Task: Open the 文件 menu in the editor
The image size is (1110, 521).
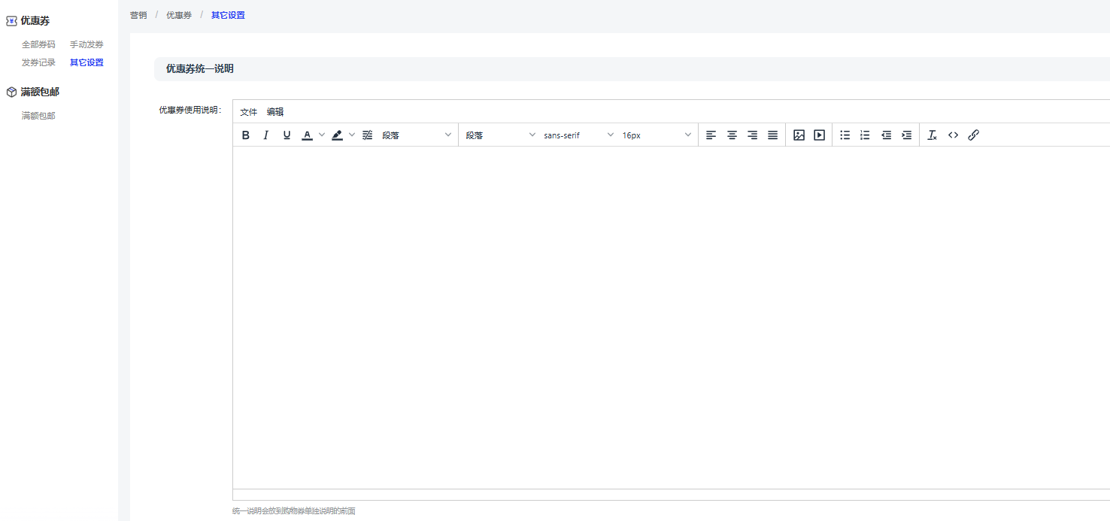Action: coord(248,112)
